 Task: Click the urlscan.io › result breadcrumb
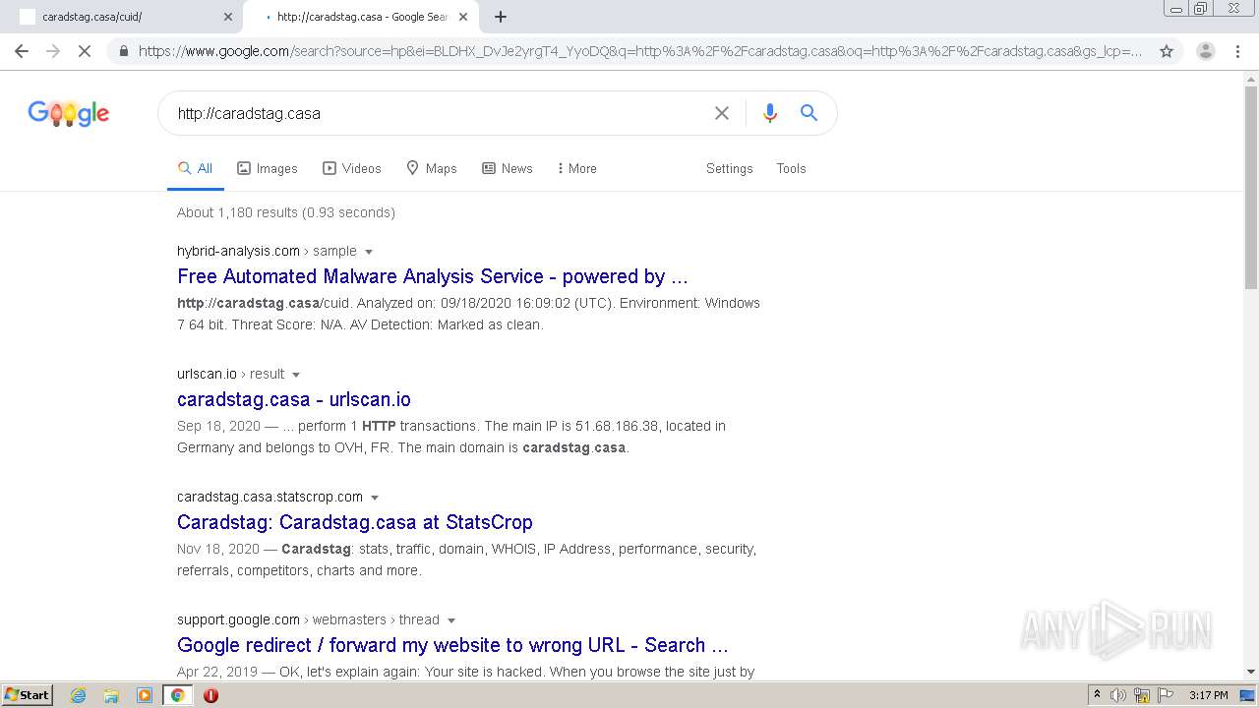click(x=230, y=374)
